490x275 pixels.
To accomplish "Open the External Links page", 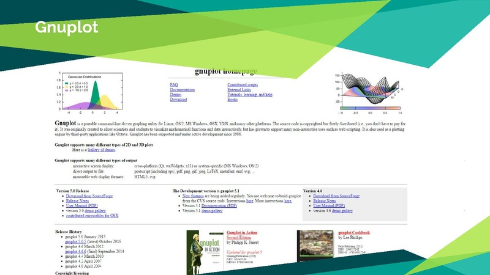I will [x=240, y=89].
